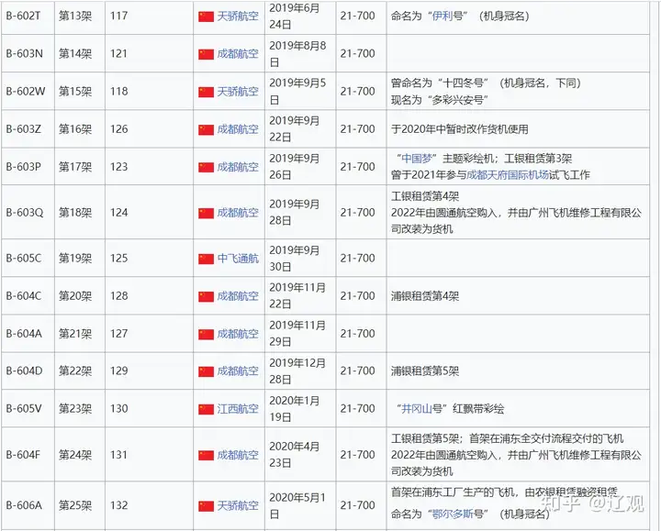Screen dimensions: 661x531
Task: Click the date 2019年11月22日
Action: pyautogui.click(x=297, y=296)
